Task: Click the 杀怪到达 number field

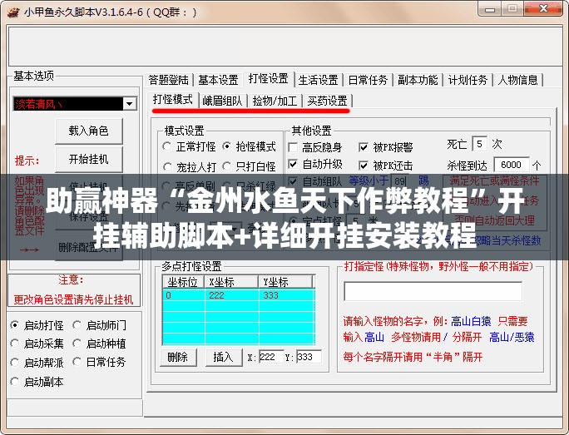Action: [x=511, y=165]
